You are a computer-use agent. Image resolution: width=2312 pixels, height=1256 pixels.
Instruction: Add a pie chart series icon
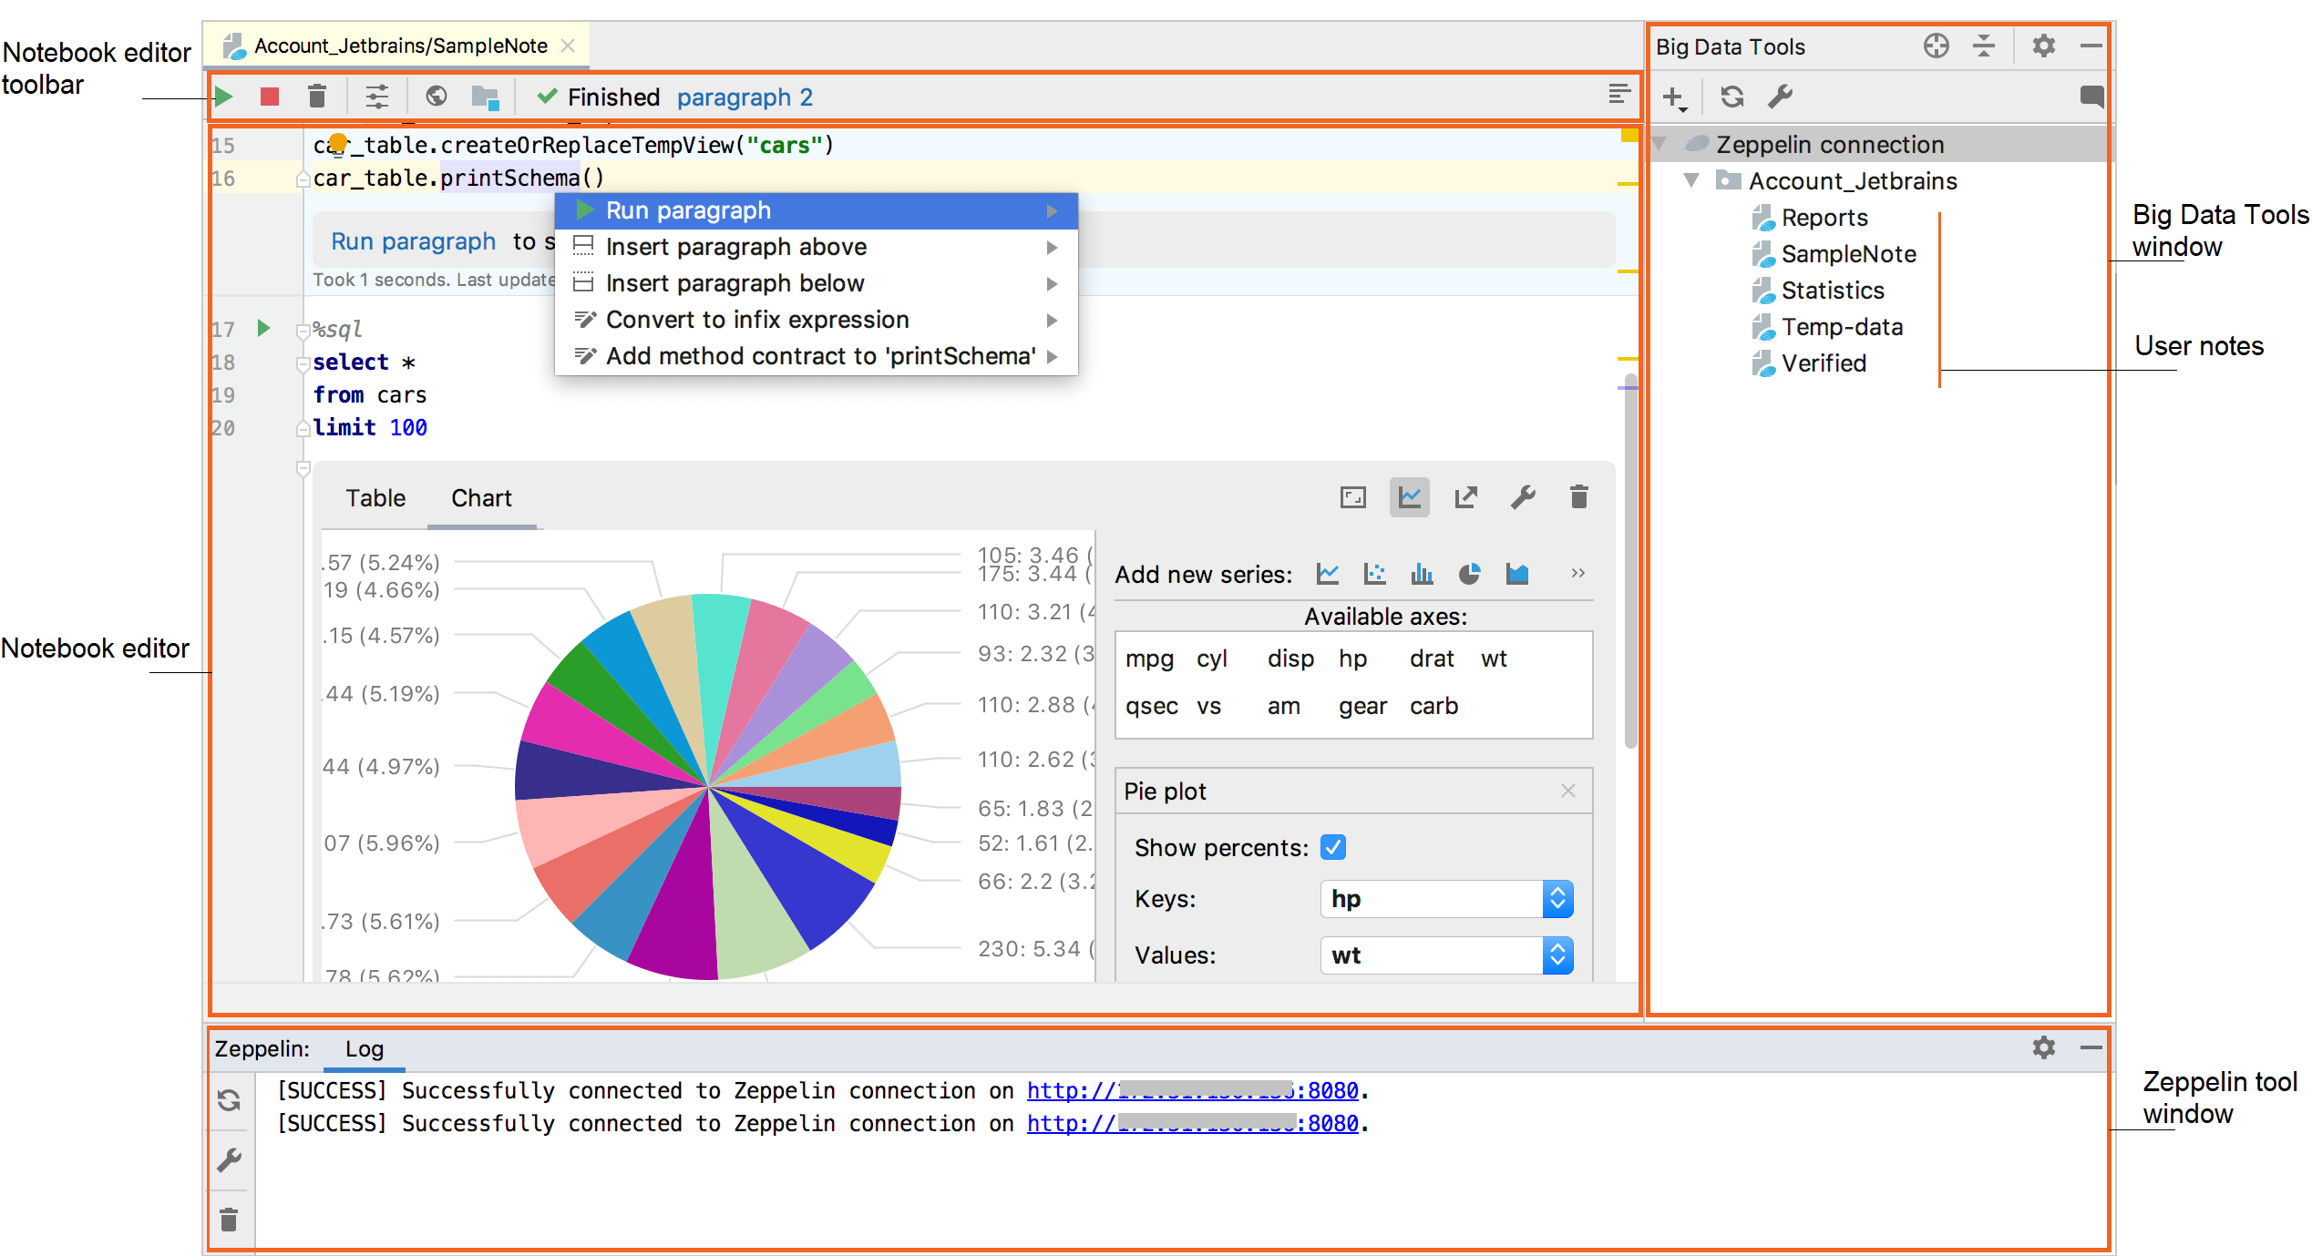(x=1469, y=574)
